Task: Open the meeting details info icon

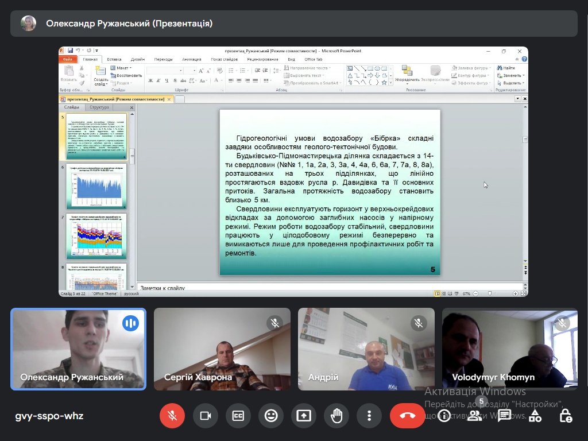Action: (444, 416)
